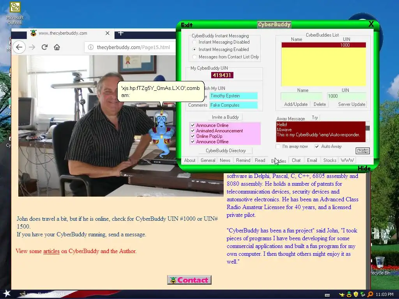Click the green arrow network tray icon

tap(363, 294)
